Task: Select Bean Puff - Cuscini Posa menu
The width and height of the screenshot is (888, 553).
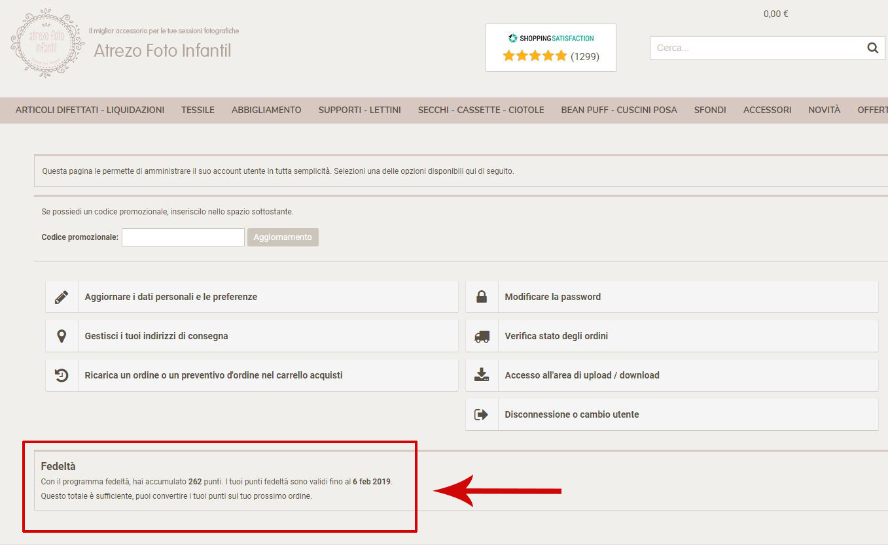Action: [x=618, y=110]
